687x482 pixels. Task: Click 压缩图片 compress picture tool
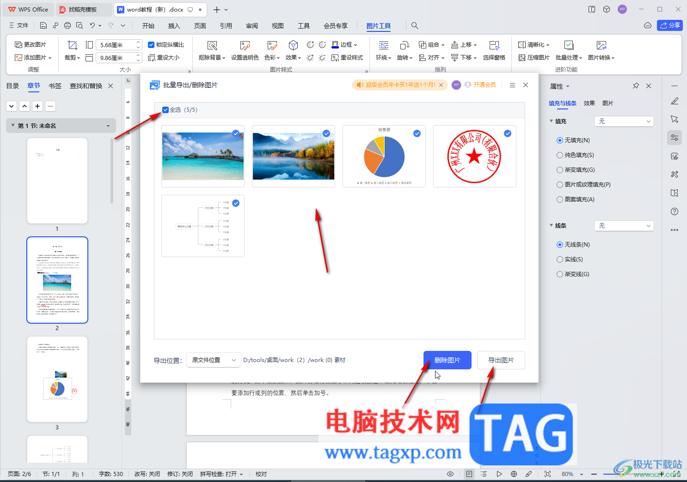pyautogui.click(x=534, y=58)
